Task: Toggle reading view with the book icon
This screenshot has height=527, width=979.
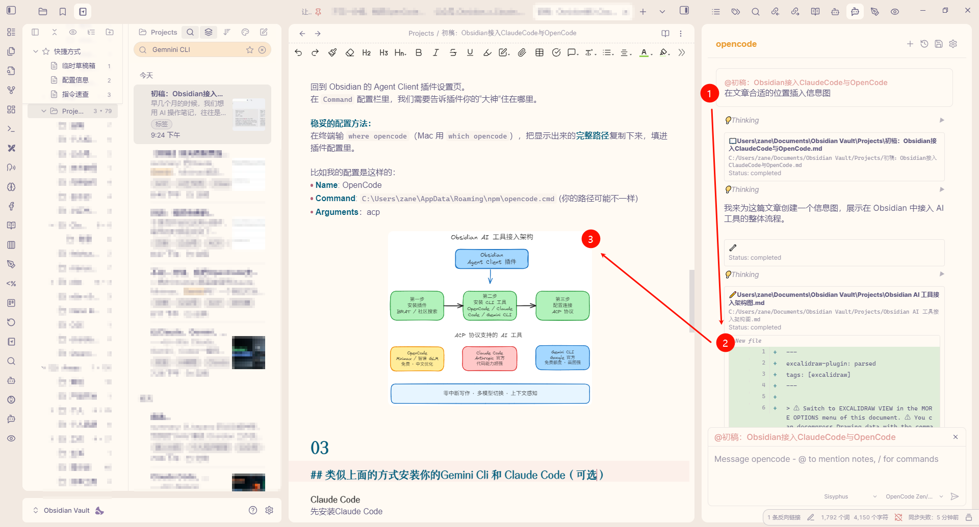Action: click(665, 33)
